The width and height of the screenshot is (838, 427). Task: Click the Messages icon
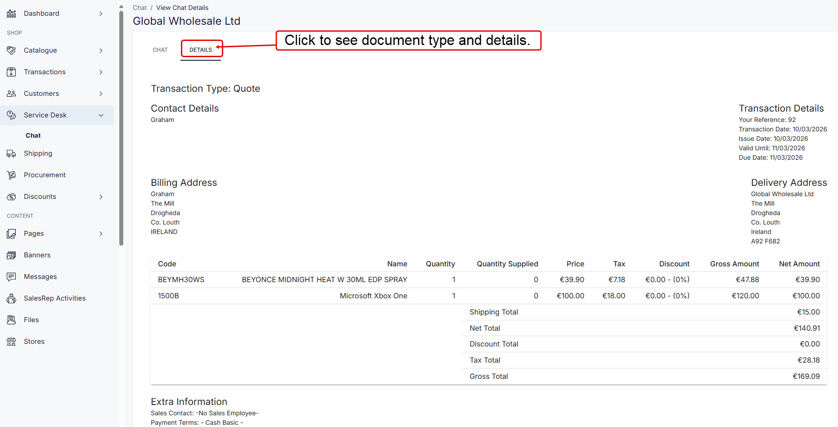[x=11, y=276]
